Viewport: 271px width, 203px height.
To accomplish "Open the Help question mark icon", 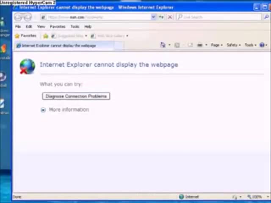I will pyautogui.click(x=262, y=45).
